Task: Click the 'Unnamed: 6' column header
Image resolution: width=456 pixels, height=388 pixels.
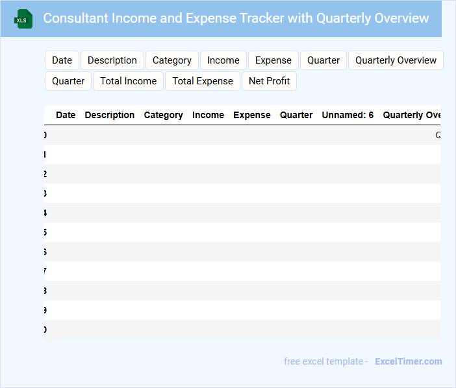Action: 348,115
